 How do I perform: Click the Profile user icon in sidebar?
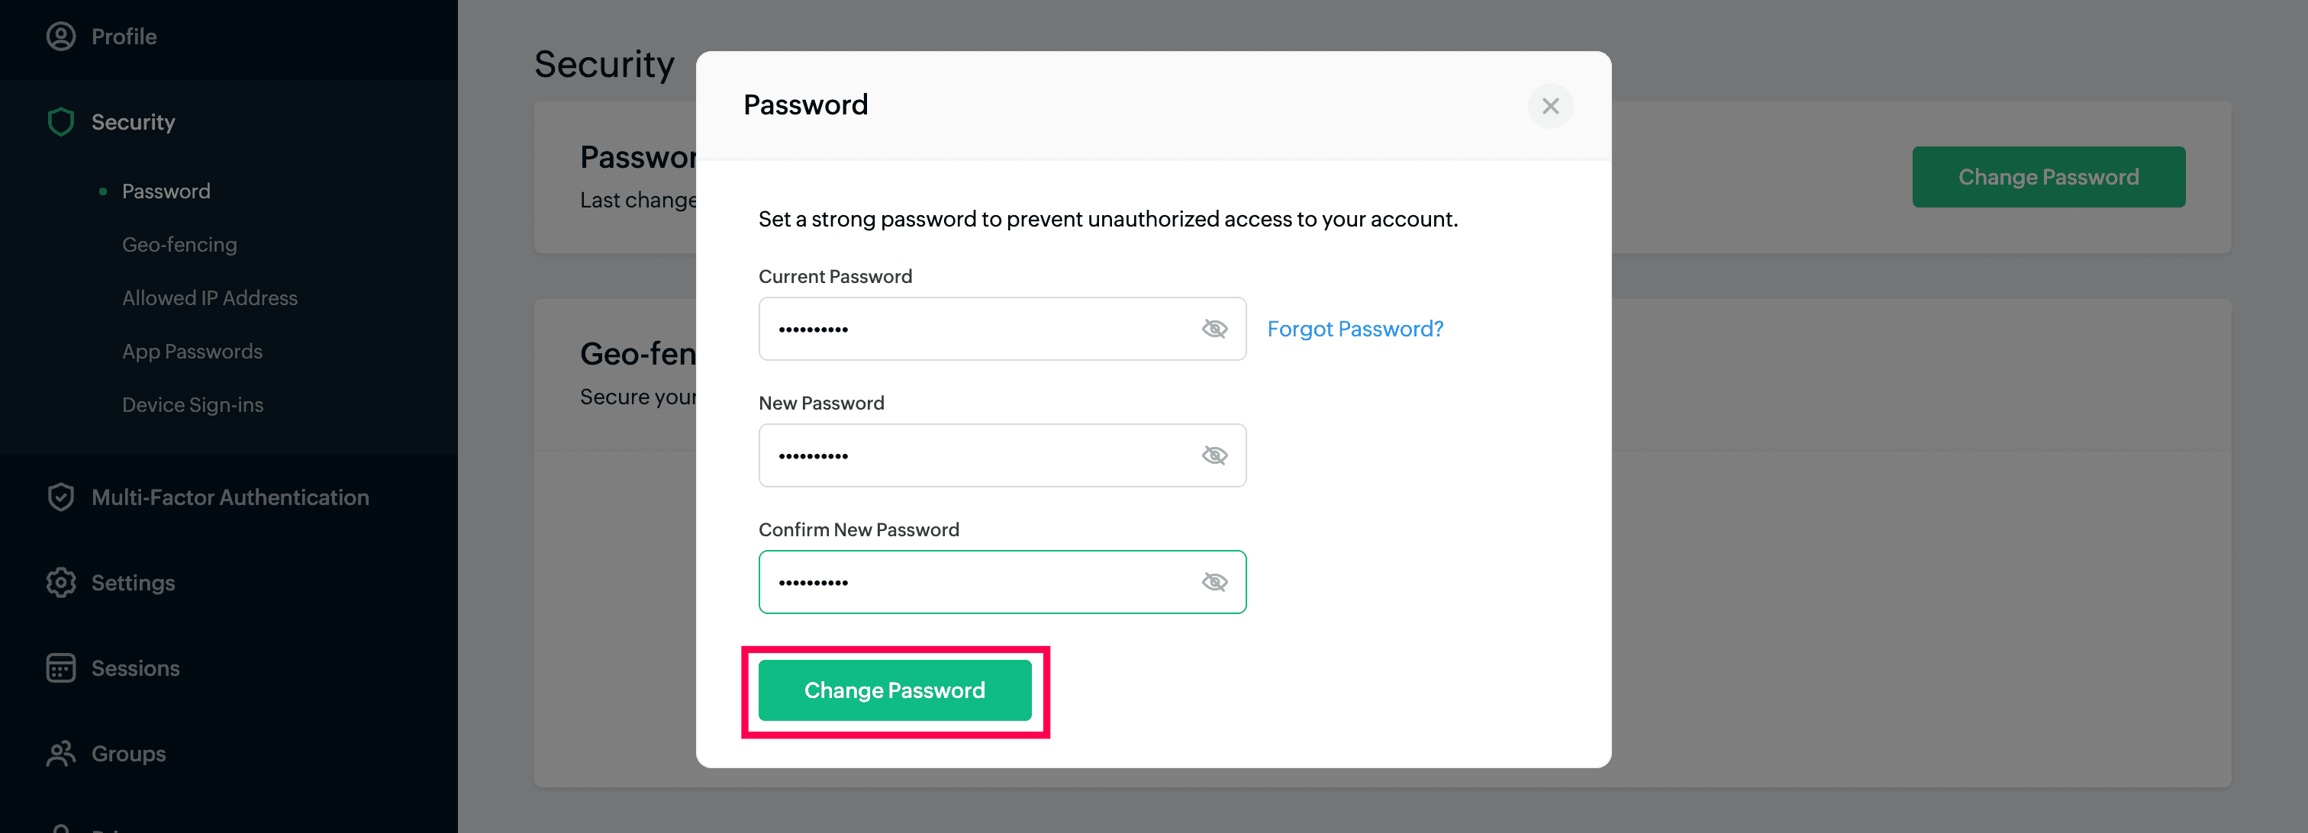click(61, 37)
